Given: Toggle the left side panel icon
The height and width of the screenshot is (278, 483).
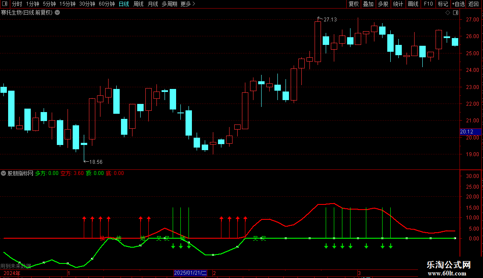Looking at the screenshot, I should 5,4.
